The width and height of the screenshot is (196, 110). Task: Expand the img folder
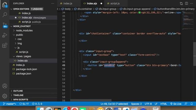(20, 43)
